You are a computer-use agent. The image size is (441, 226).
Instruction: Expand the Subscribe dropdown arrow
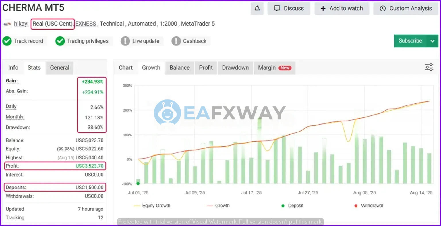[x=432, y=41]
